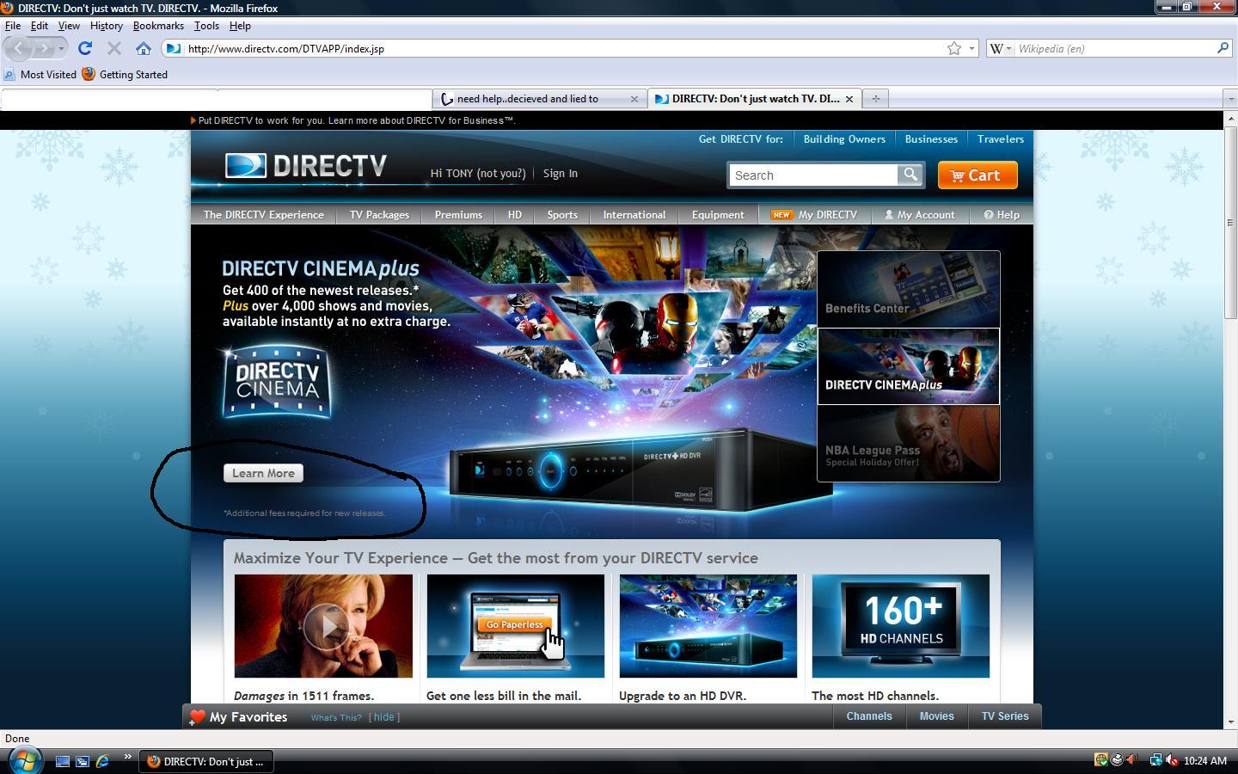
Task: Click the Show Desktop quick launch icon
Action: pyautogui.click(x=62, y=761)
